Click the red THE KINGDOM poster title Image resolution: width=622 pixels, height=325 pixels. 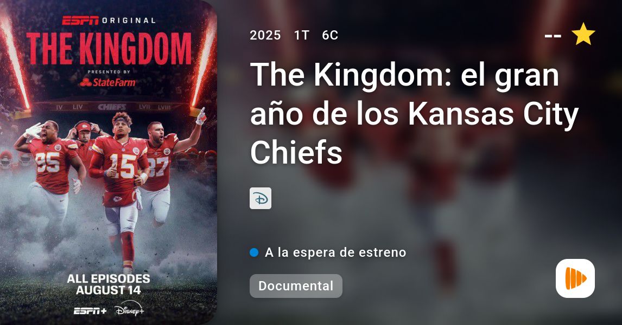click(x=109, y=49)
